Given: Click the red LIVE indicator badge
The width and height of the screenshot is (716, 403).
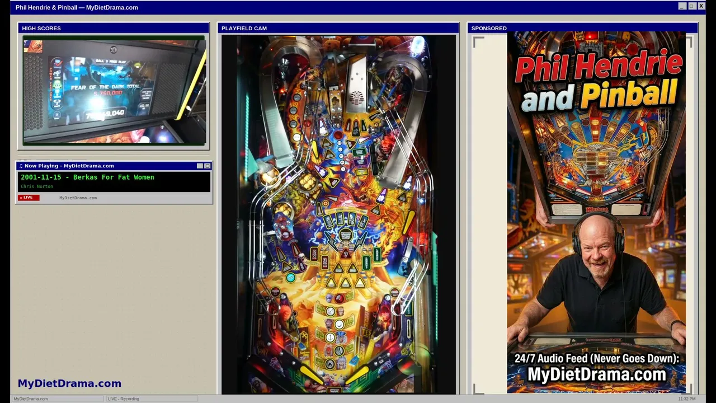Looking at the screenshot, I should click(x=29, y=198).
